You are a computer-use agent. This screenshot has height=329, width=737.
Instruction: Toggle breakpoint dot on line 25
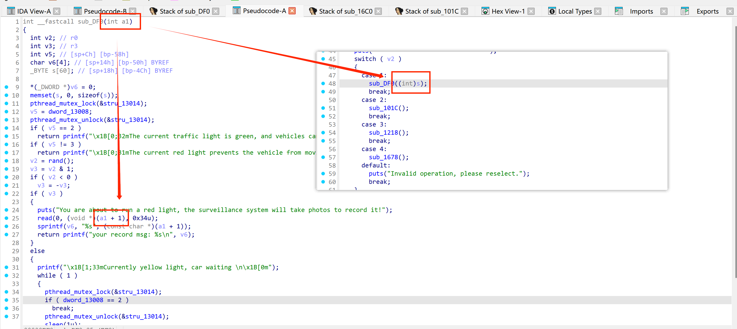(6, 218)
